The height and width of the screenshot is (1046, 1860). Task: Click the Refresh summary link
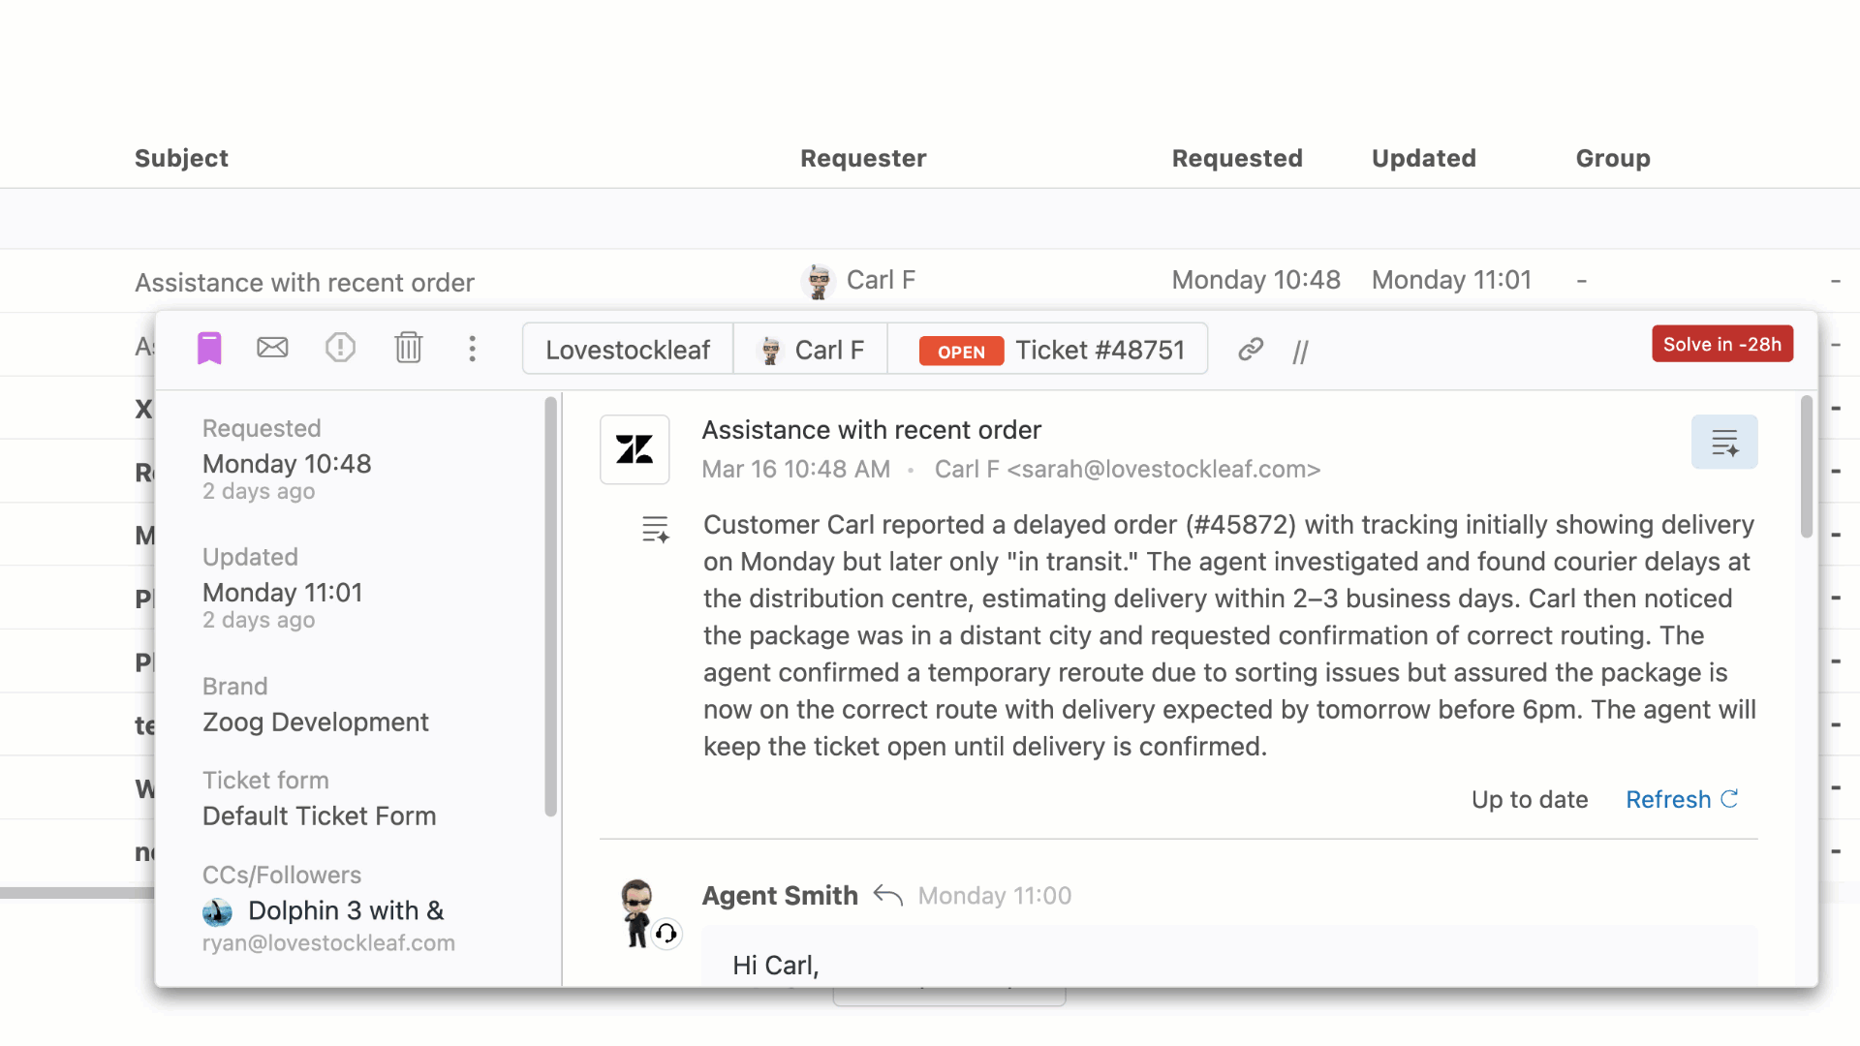(1681, 799)
